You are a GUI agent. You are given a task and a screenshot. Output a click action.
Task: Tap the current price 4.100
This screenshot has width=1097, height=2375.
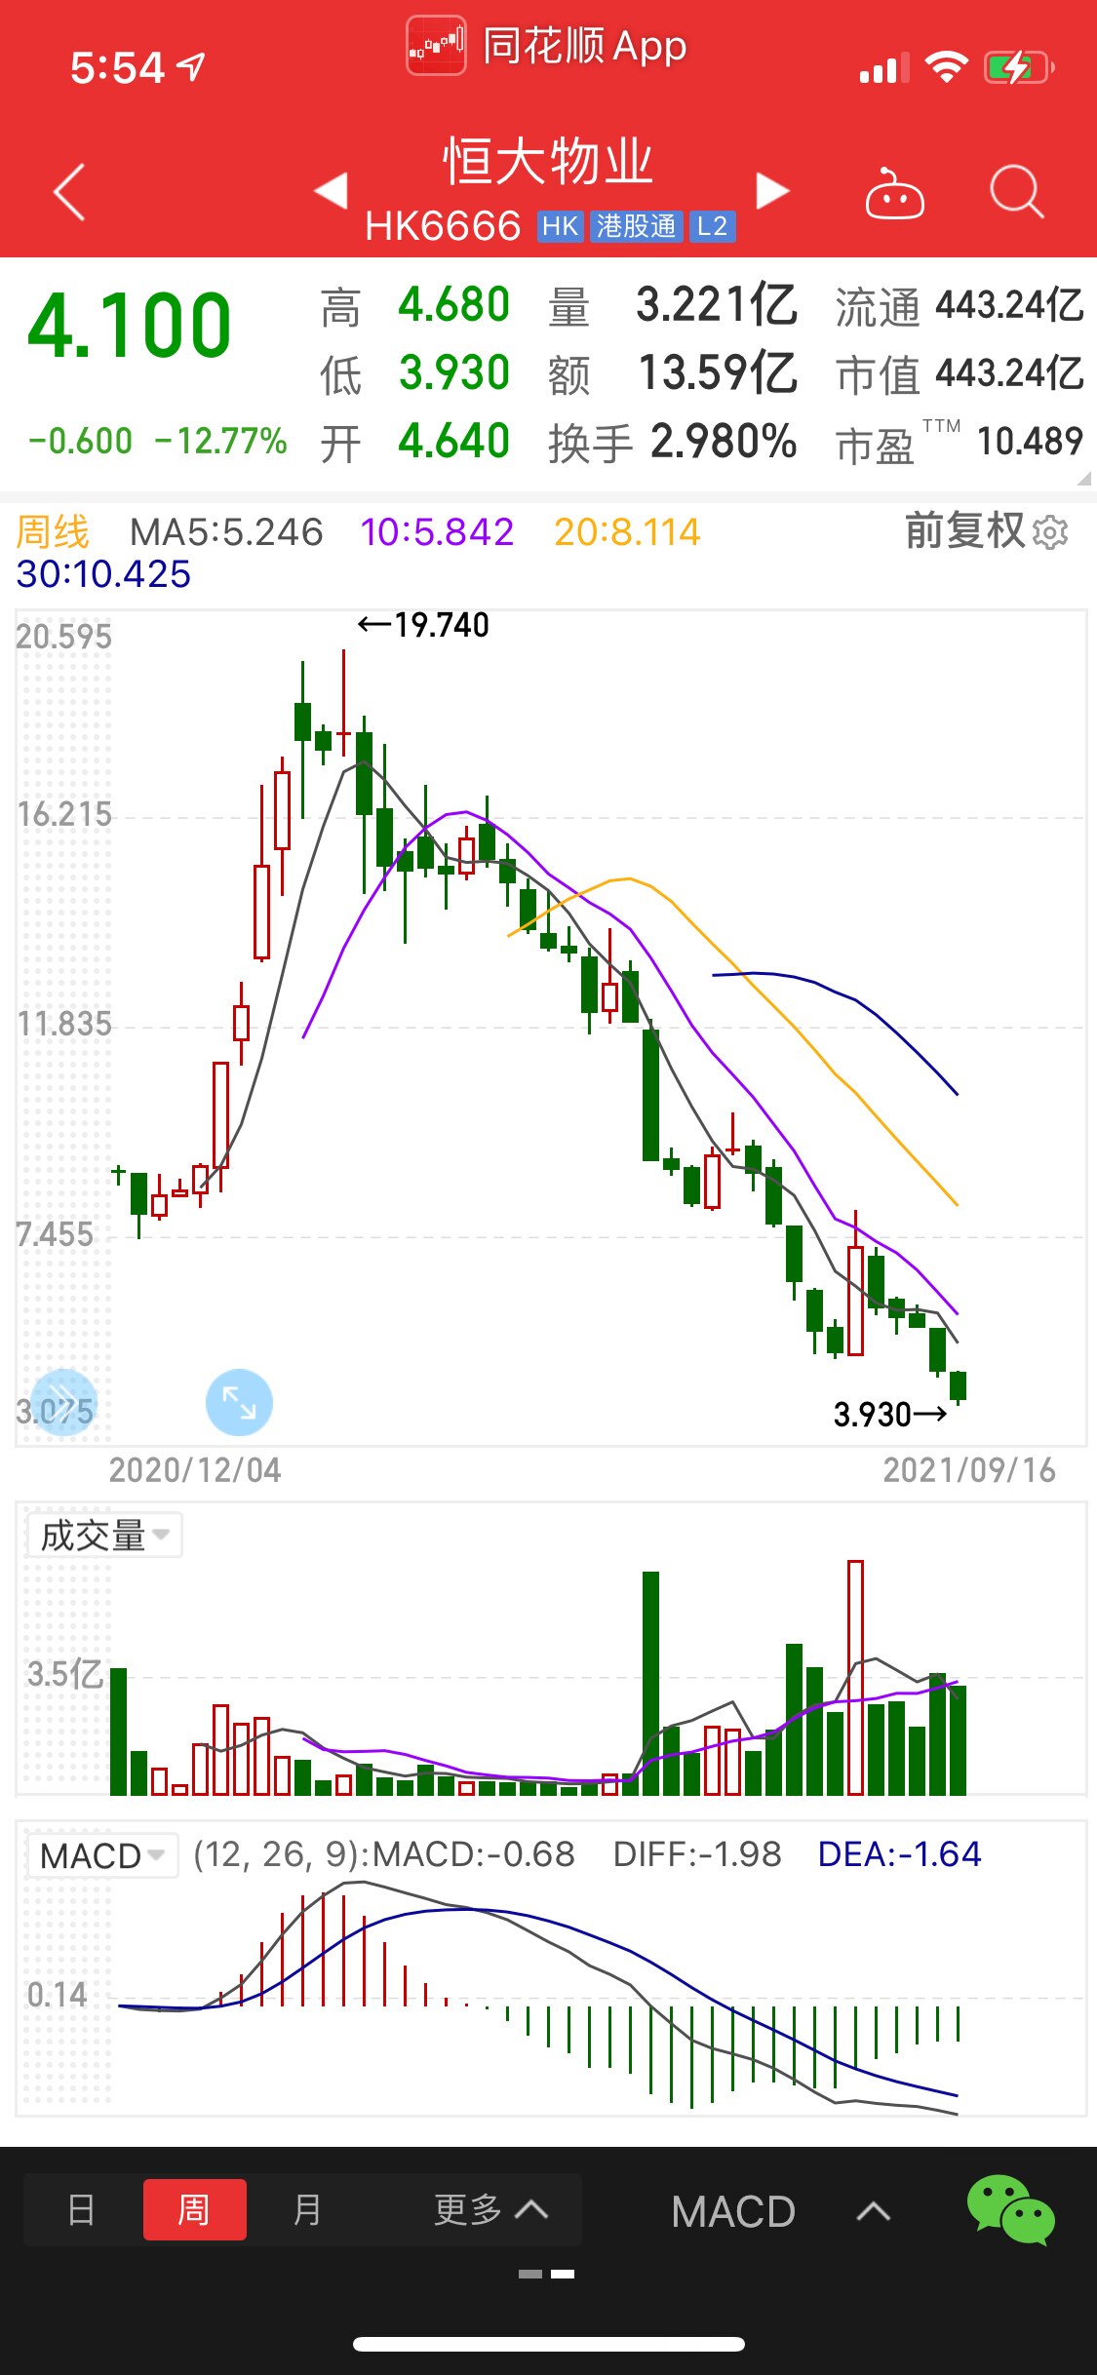point(130,326)
